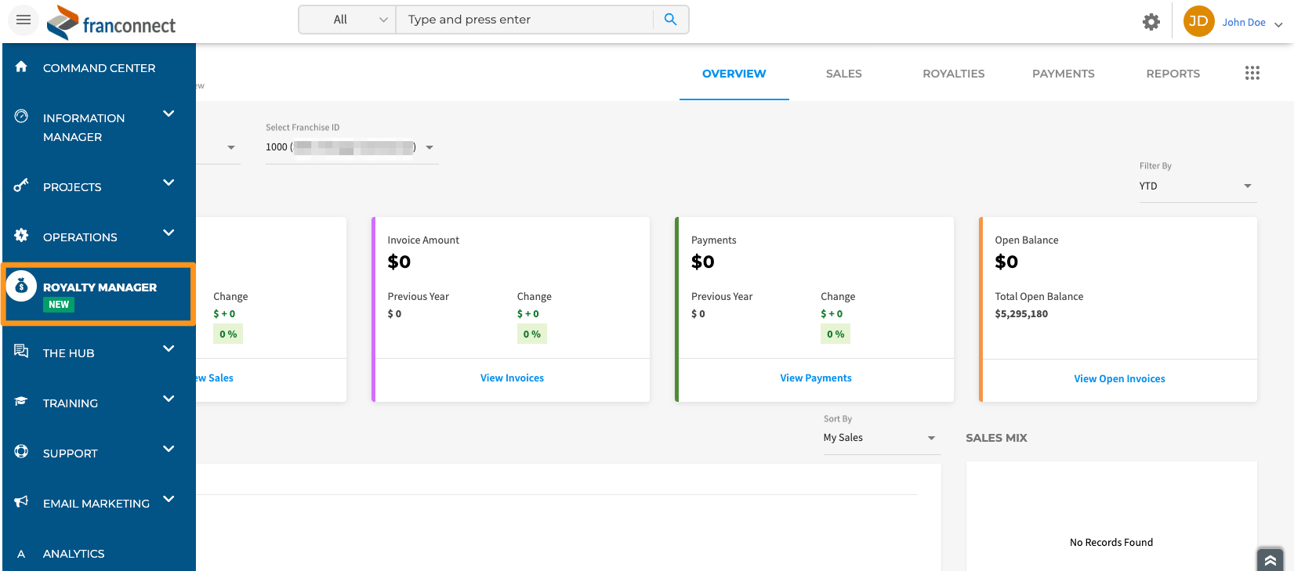Click the View Open Invoices link
The width and height of the screenshot is (1294, 571).
point(1119,378)
